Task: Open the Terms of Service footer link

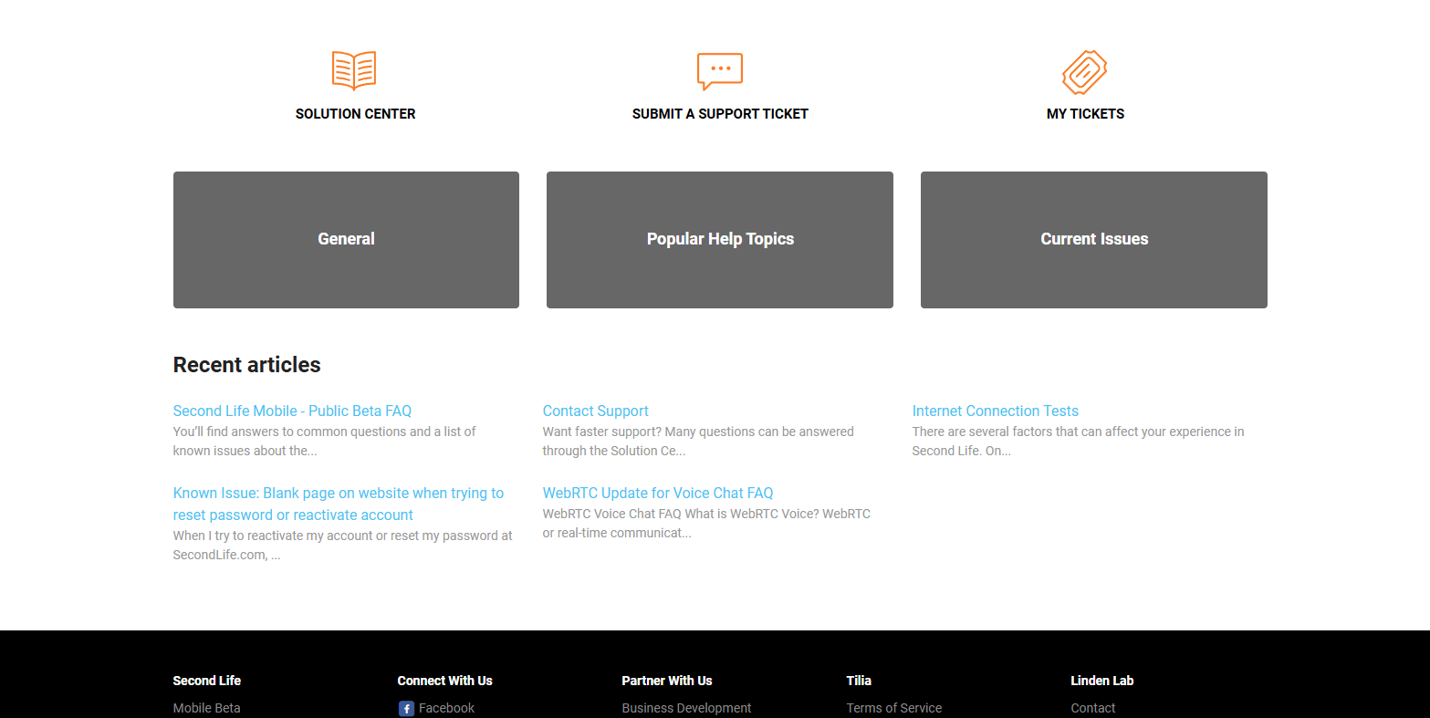Action: click(894, 708)
